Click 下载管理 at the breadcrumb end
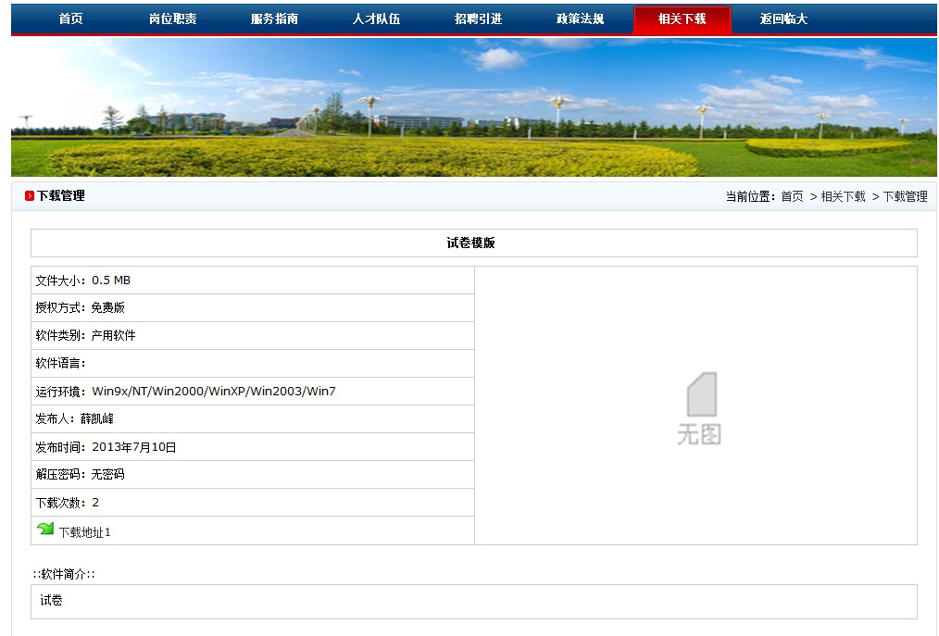The width and height of the screenshot is (939, 636). 905,196
